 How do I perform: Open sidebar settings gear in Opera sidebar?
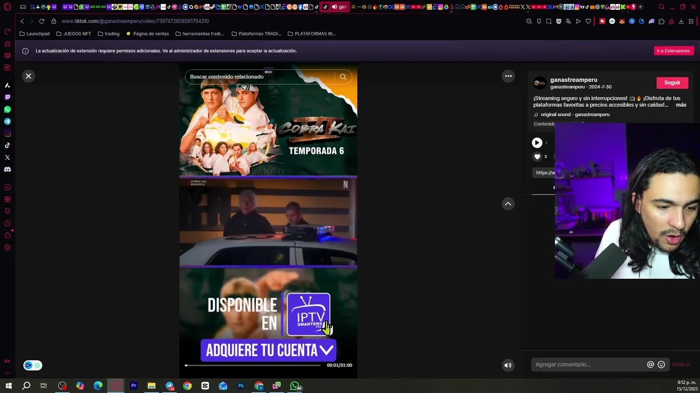pos(7,247)
